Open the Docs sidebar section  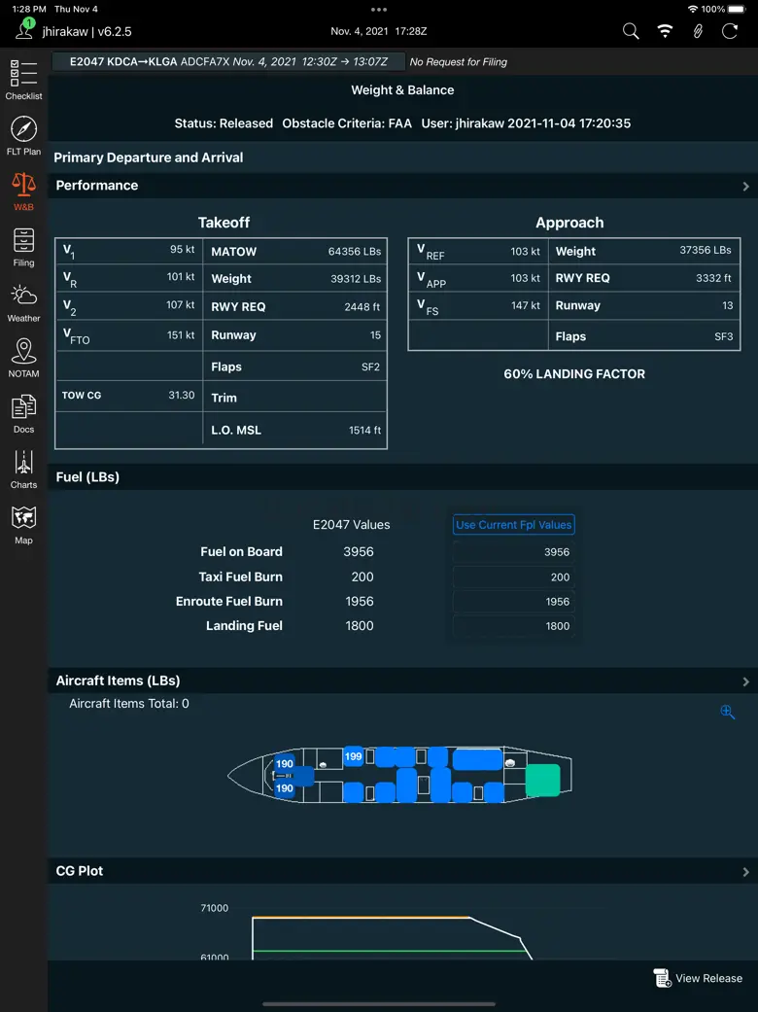pos(23,414)
